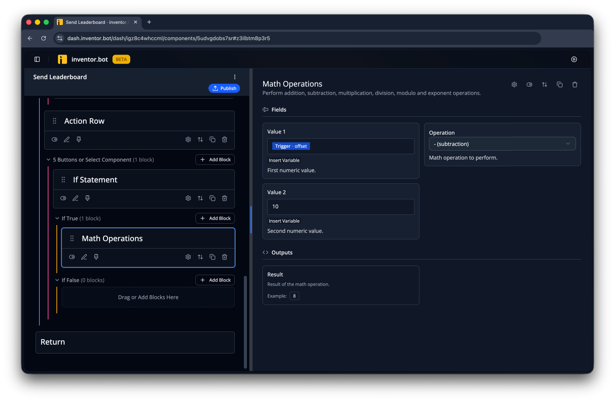Open the Operation subtraction dropdown
The height and width of the screenshot is (402, 615).
click(502, 144)
